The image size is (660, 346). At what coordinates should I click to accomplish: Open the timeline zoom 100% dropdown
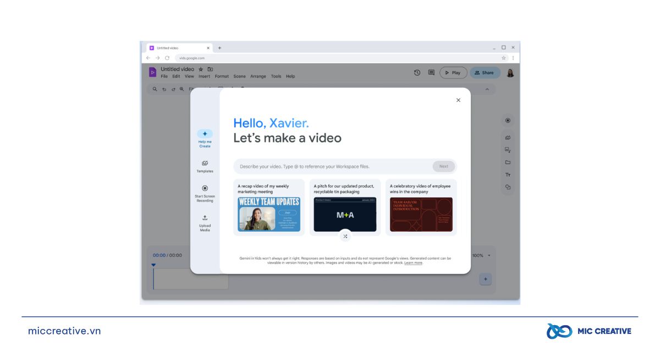(x=481, y=255)
